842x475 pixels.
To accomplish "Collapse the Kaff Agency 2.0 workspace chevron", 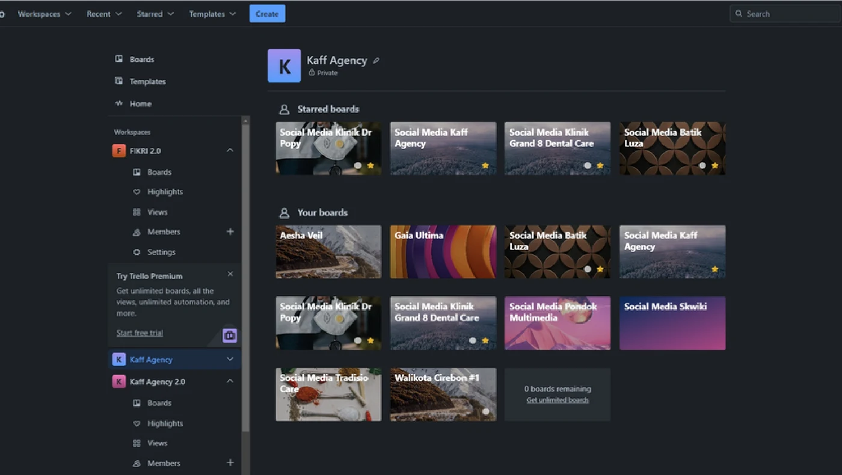I will 230,381.
